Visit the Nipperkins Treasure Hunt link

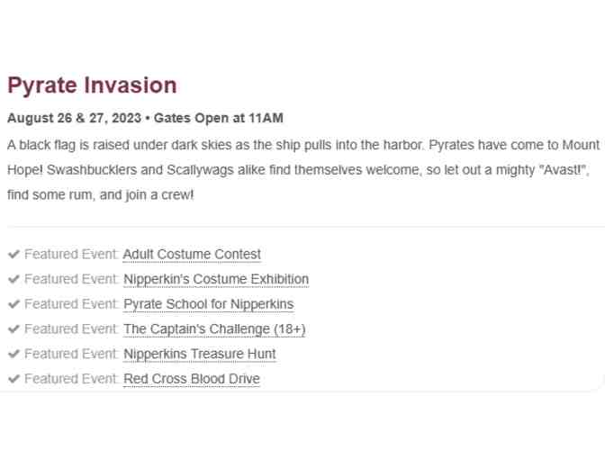[x=199, y=354]
